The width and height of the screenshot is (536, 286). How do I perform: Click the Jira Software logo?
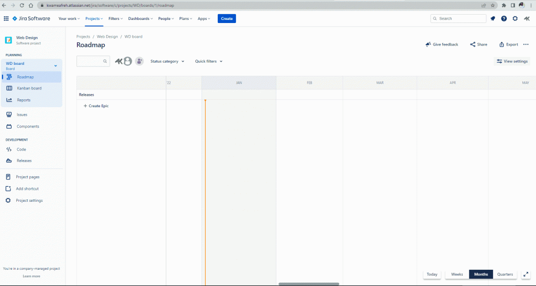(31, 18)
